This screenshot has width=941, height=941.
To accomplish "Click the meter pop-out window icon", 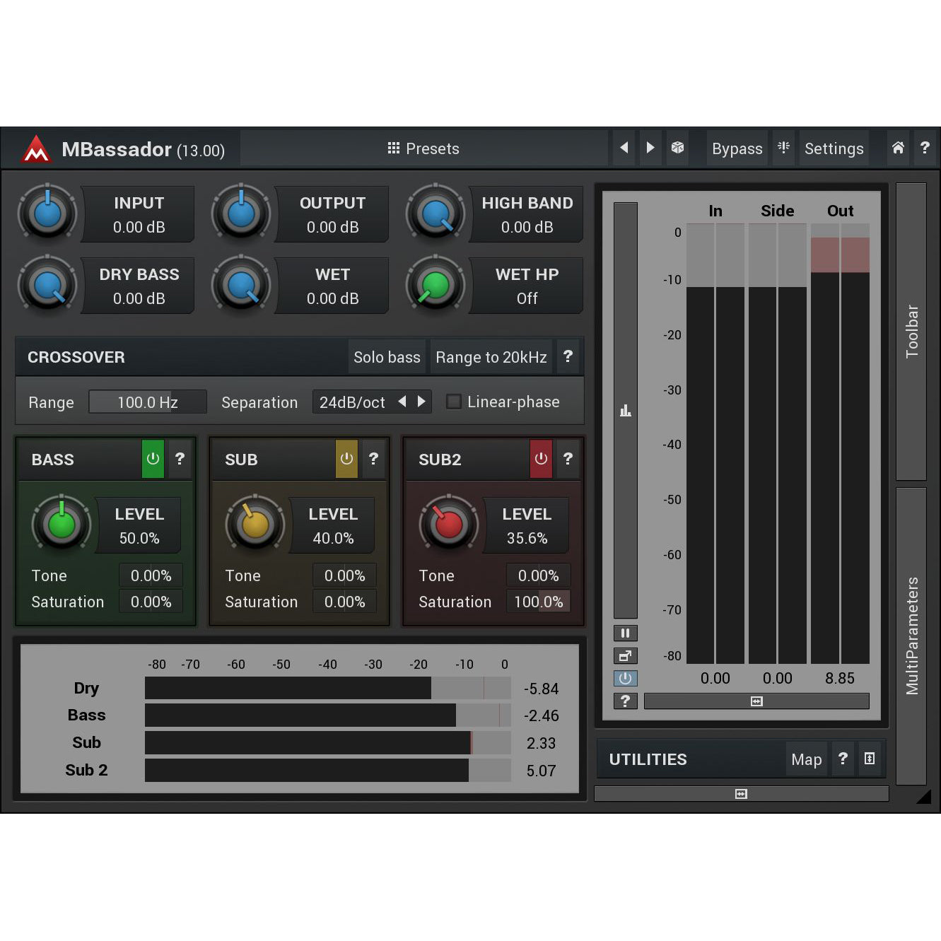I will [x=625, y=656].
